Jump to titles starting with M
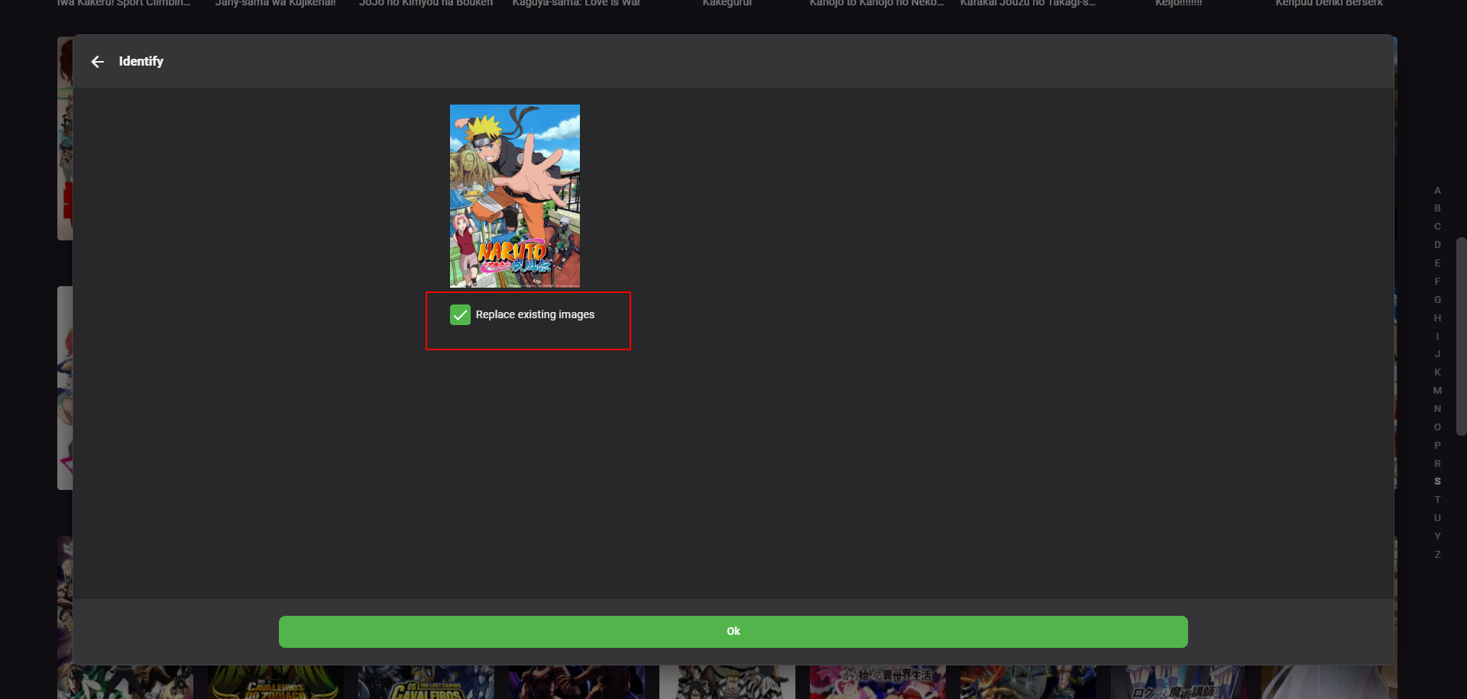Image resolution: width=1467 pixels, height=699 pixels. click(1437, 391)
